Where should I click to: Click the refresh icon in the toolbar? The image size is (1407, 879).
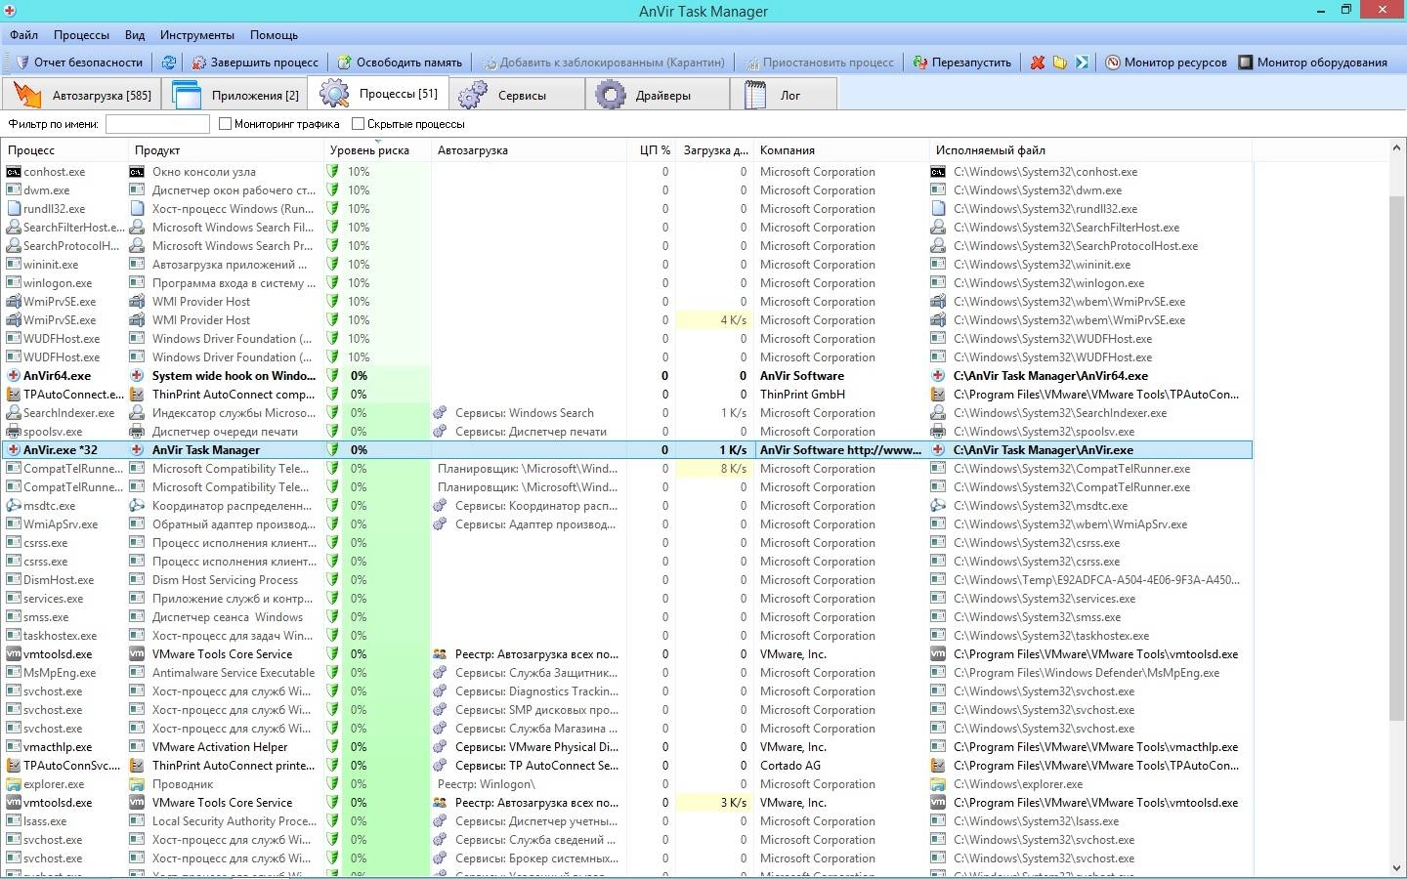click(x=169, y=62)
